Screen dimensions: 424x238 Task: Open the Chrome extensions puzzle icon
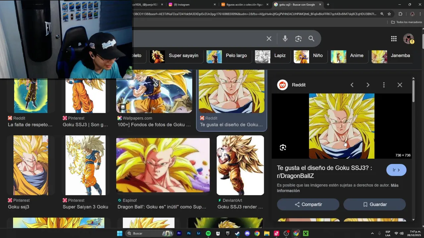point(400,14)
